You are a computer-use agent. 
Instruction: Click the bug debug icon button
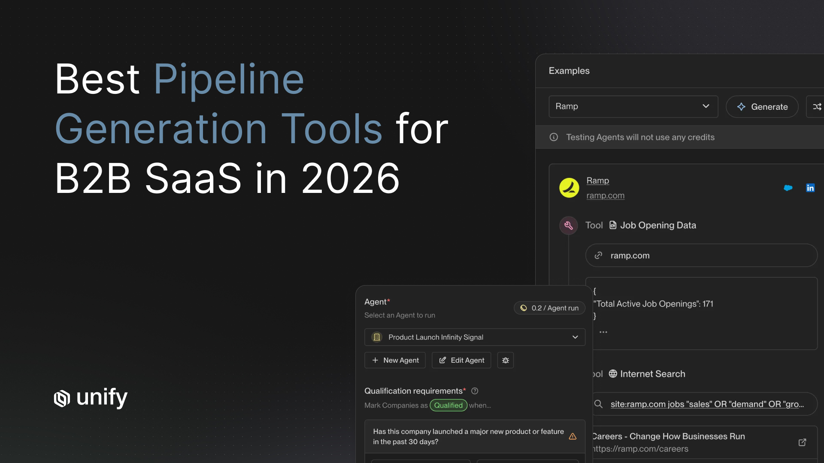click(505, 360)
